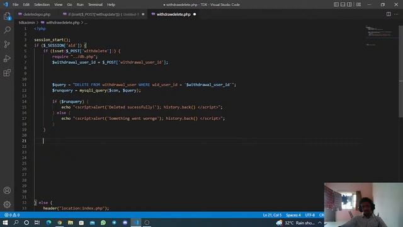The height and width of the screenshot is (227, 403).
Task: Expand the breadcrumb ellipsis symbol item
Action: click(86, 23)
